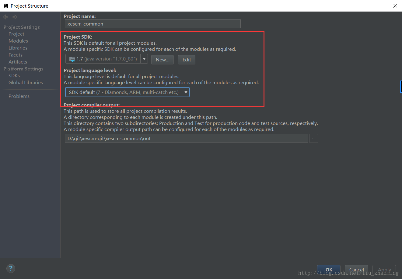Click the Project Settings heading
Viewport: 402px width, 279px height.
point(22,27)
